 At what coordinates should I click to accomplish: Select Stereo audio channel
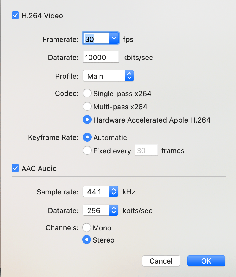click(x=87, y=240)
